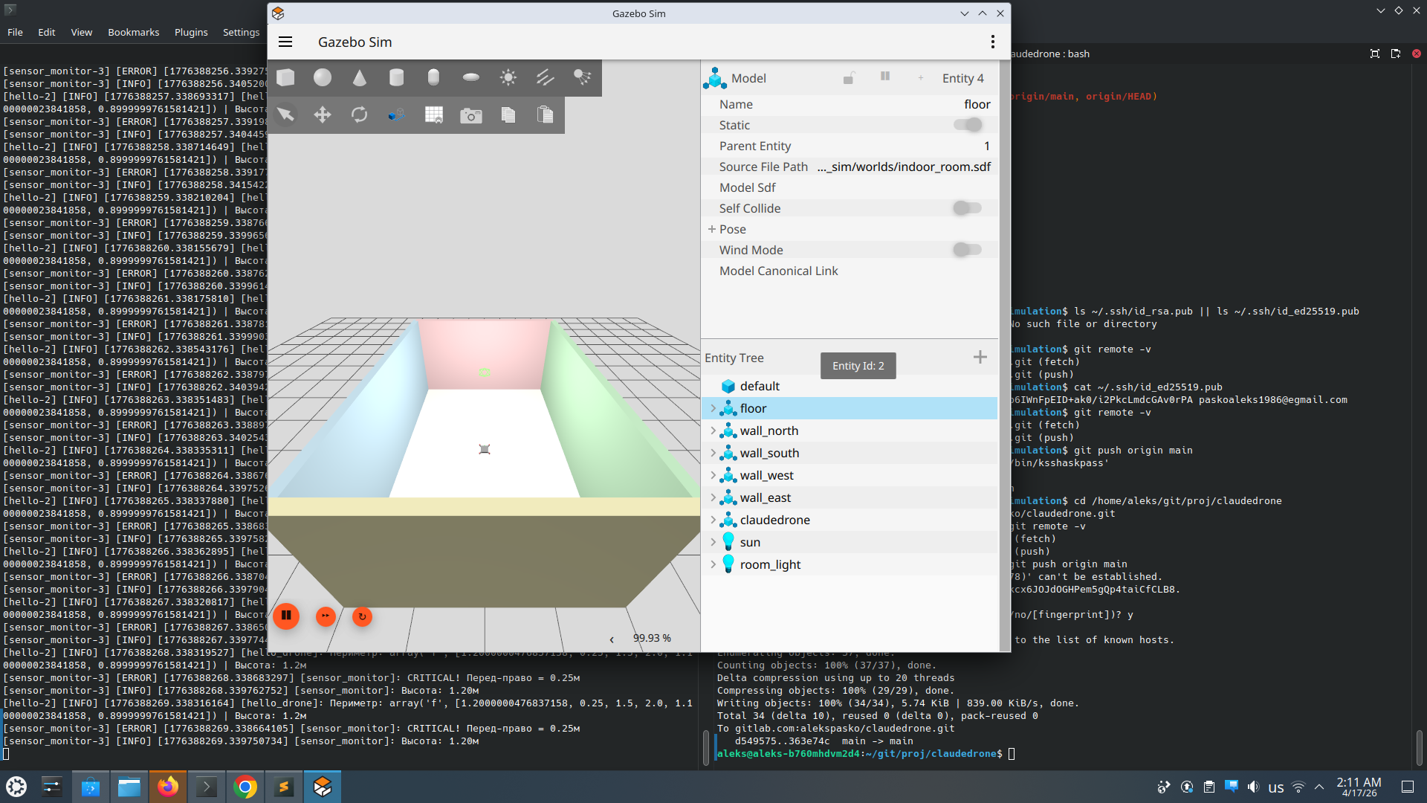Insert a box shape

point(285,77)
